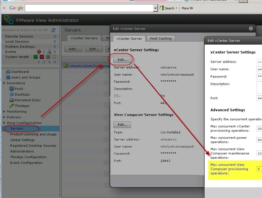The height and width of the screenshot is (198, 262).
Task: Switch to the vCenter Servers tab
Action: pos(84,38)
